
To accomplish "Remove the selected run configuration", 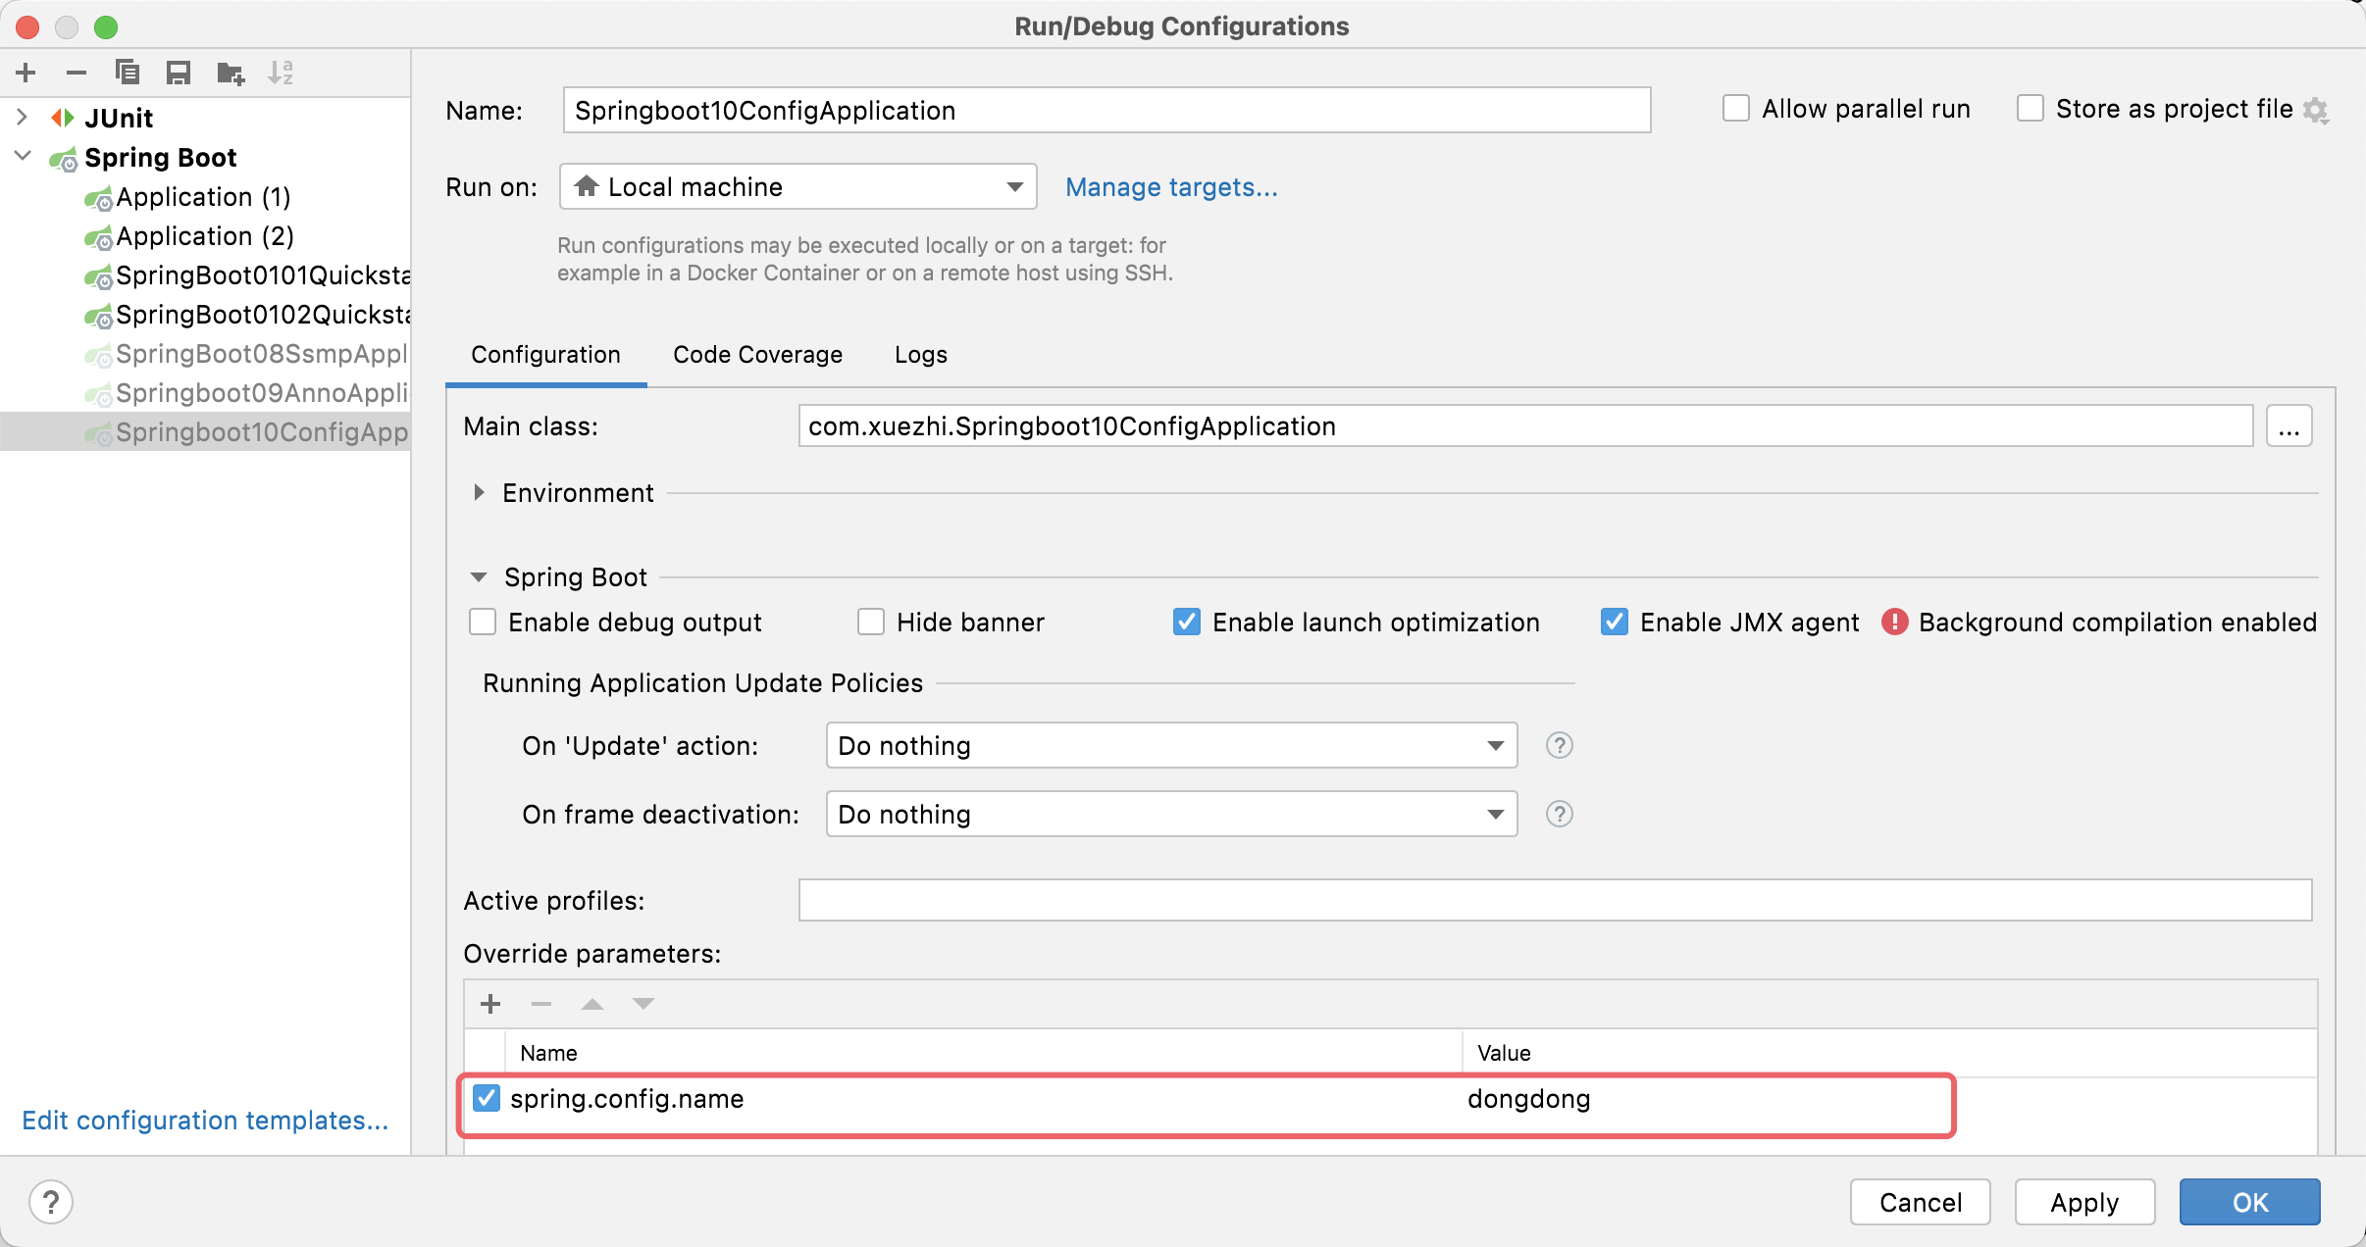I will [x=77, y=73].
